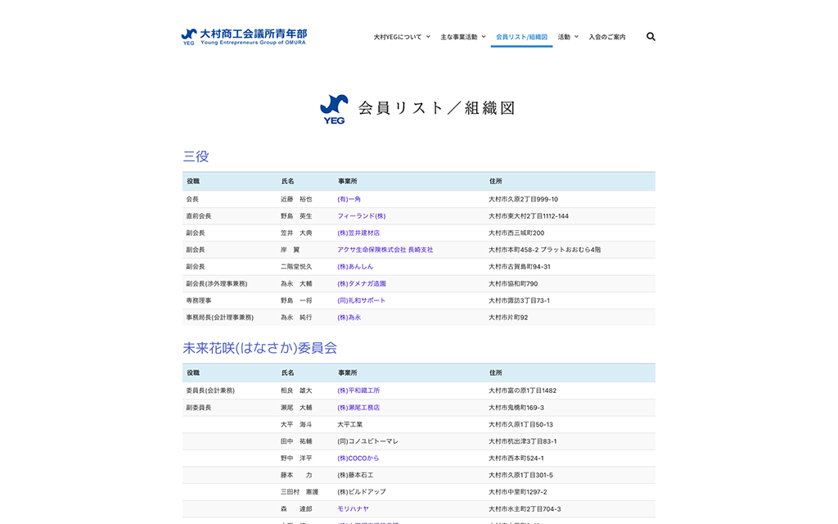Expand the 主な事業活動 menu chevron
This screenshot has width=838, height=524.
[484, 37]
